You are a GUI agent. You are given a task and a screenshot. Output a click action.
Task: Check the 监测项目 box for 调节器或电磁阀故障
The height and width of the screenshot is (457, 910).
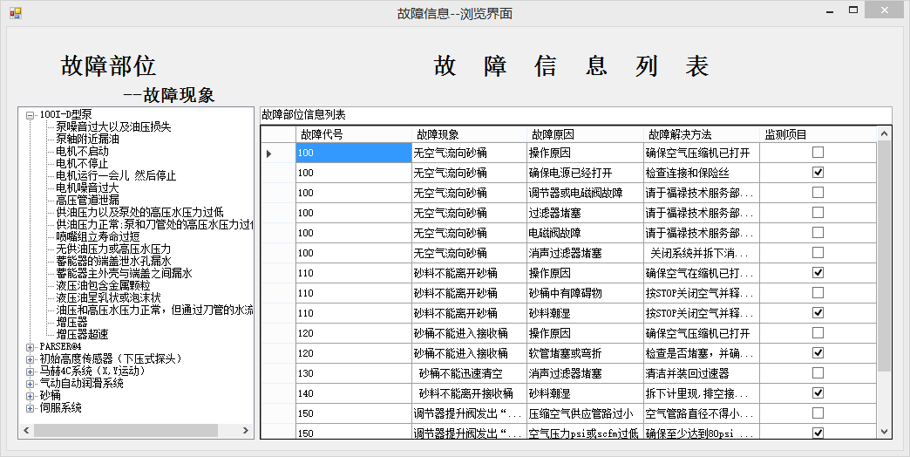pyautogui.click(x=818, y=193)
